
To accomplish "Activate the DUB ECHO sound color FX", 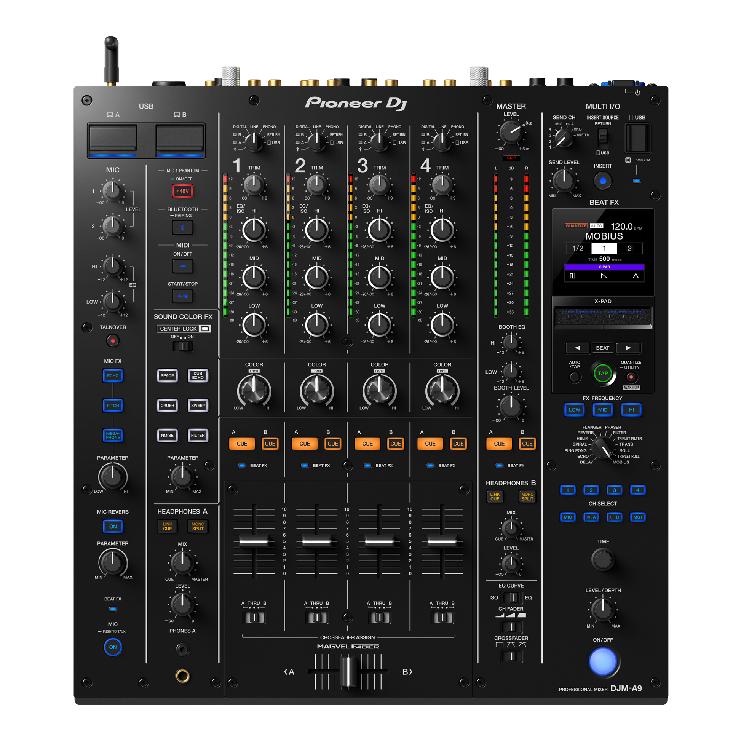I will [x=198, y=376].
